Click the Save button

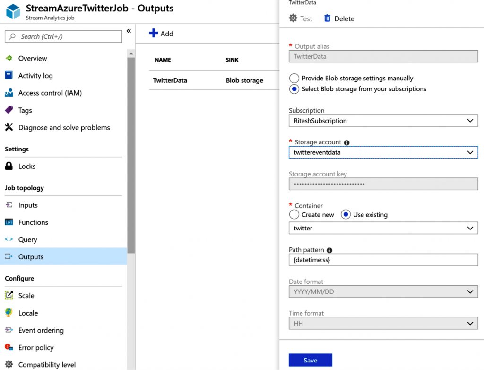[310, 360]
